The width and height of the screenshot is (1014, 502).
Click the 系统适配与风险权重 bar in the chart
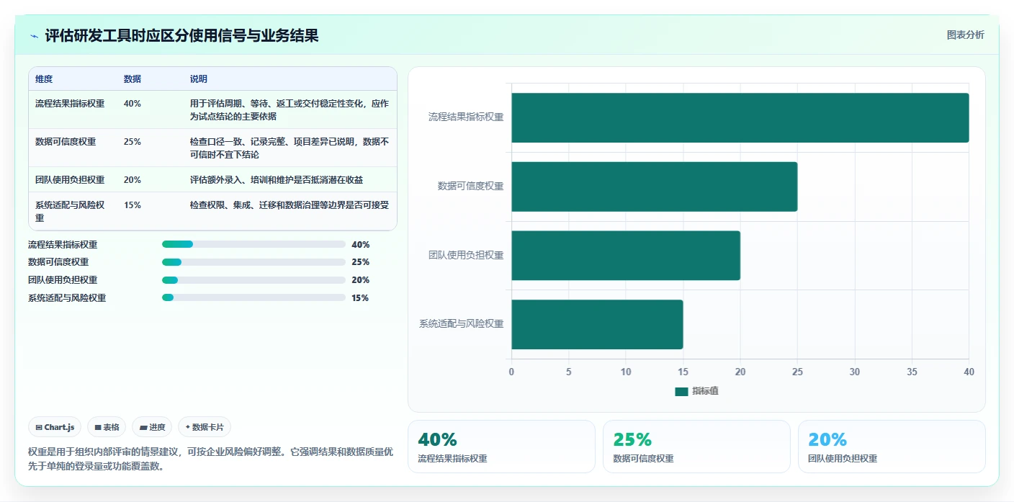click(x=597, y=324)
